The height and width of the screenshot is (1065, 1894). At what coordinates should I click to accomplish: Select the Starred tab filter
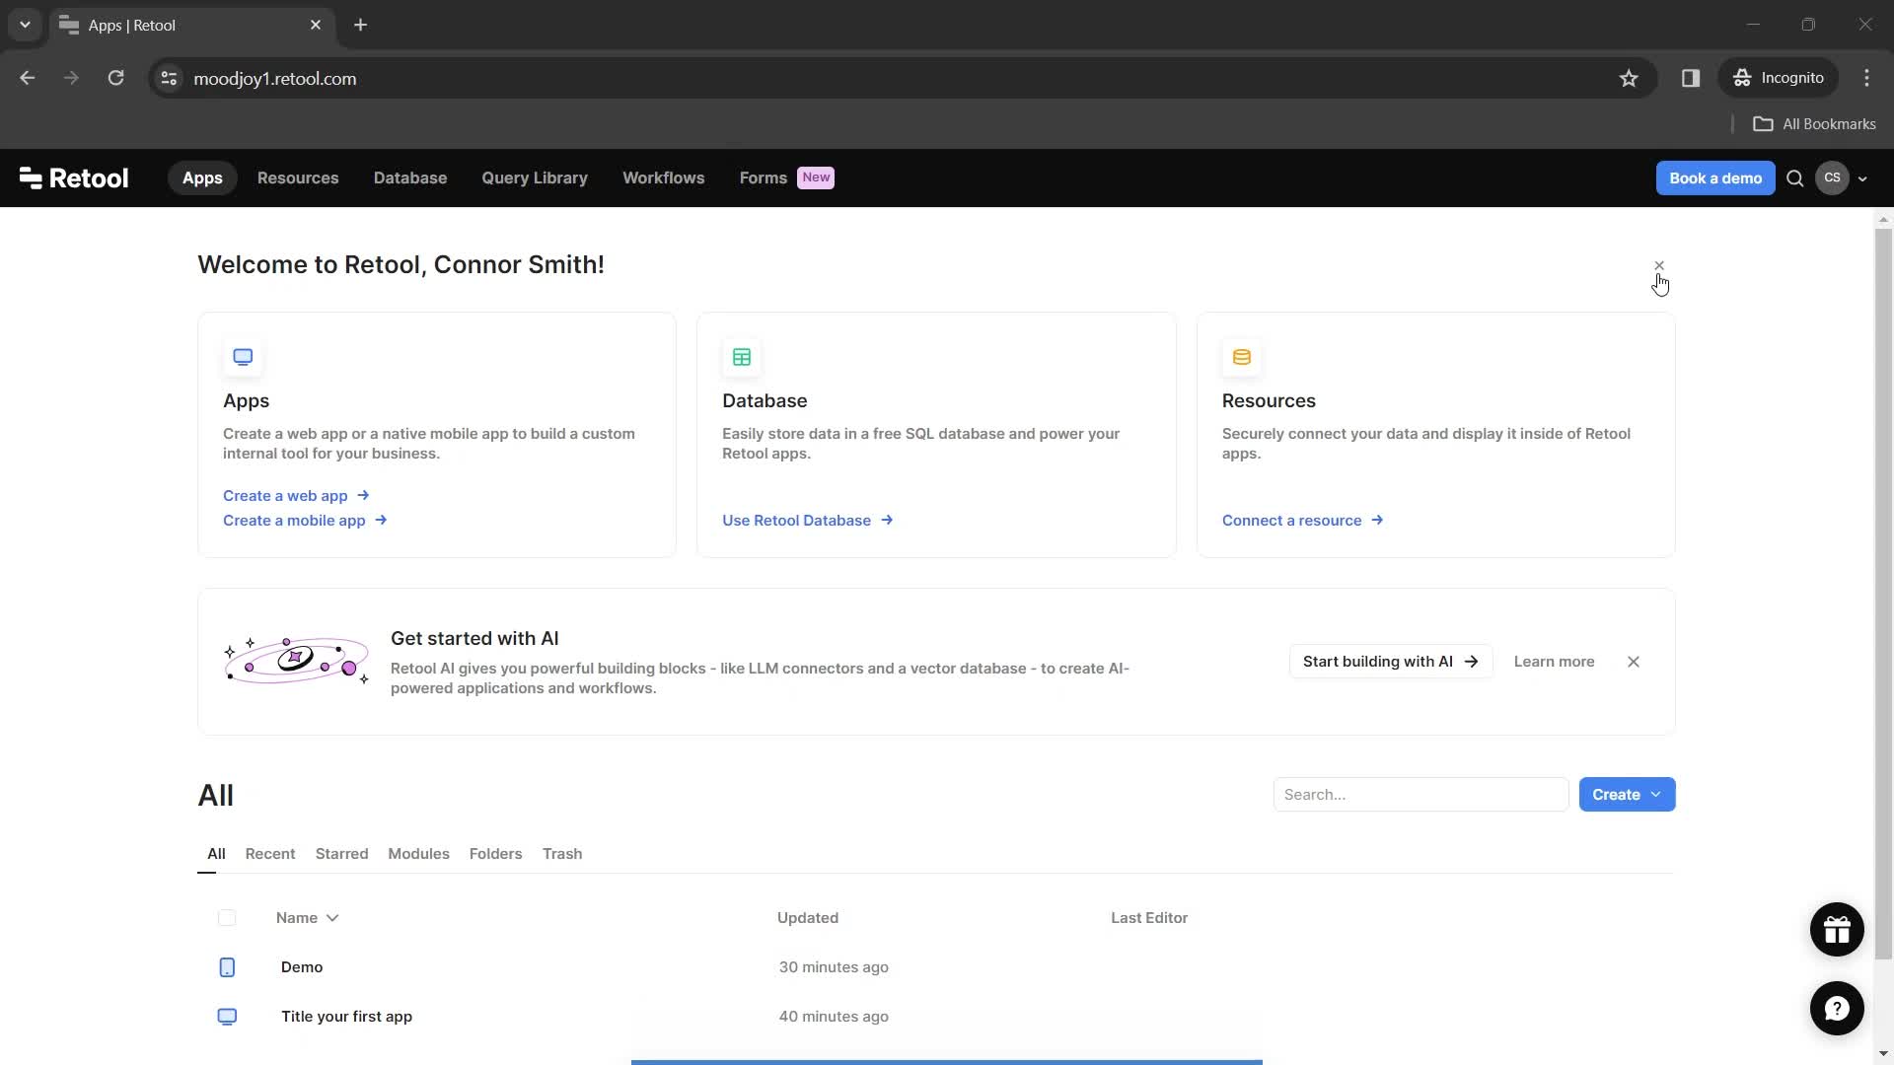click(340, 853)
